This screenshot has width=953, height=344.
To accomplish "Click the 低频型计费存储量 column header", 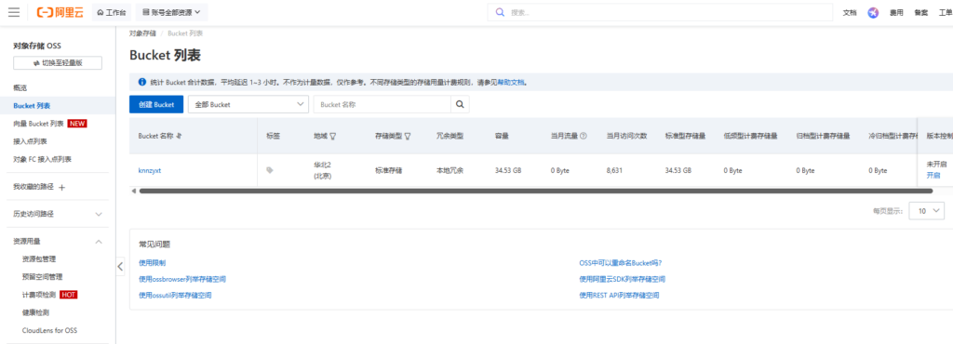I will [751, 136].
